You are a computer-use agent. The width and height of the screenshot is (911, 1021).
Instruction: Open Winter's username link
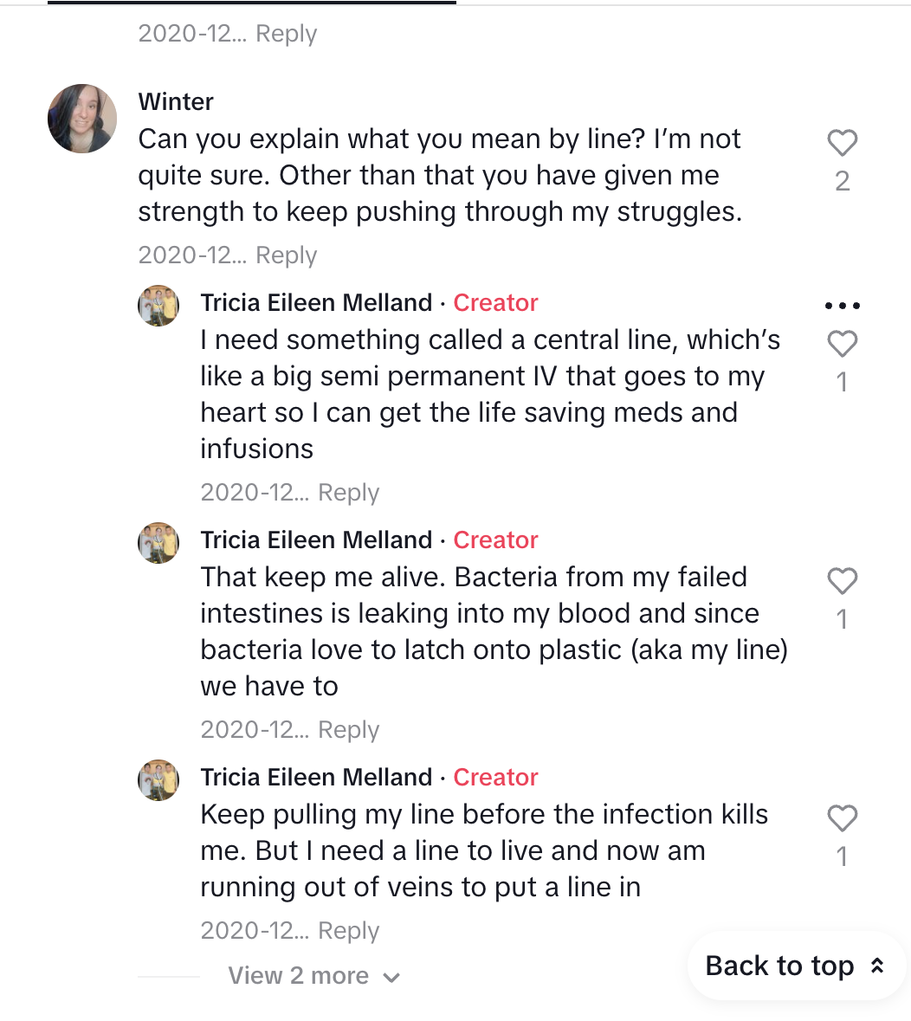coord(176,101)
